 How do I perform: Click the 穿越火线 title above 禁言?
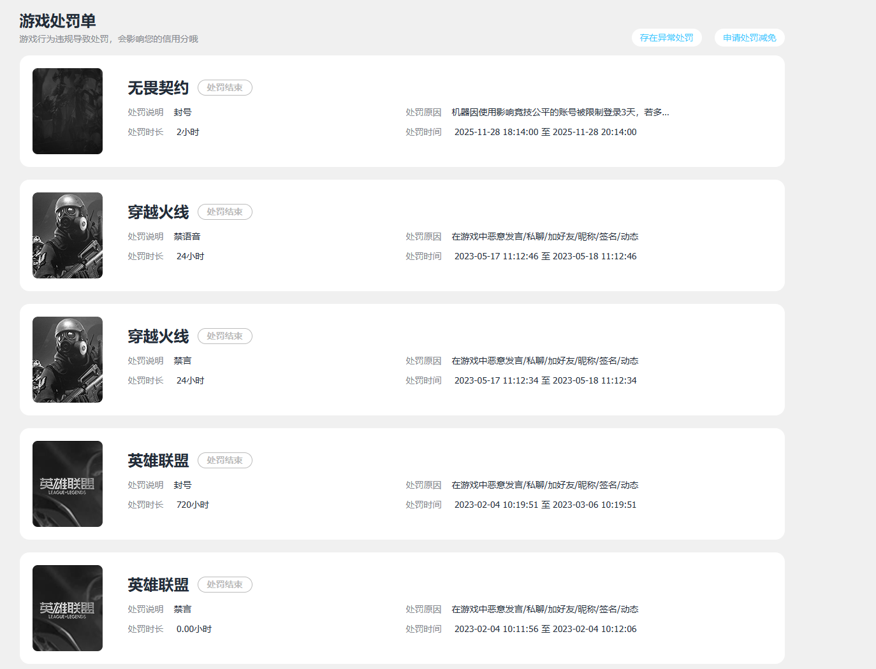pos(158,336)
